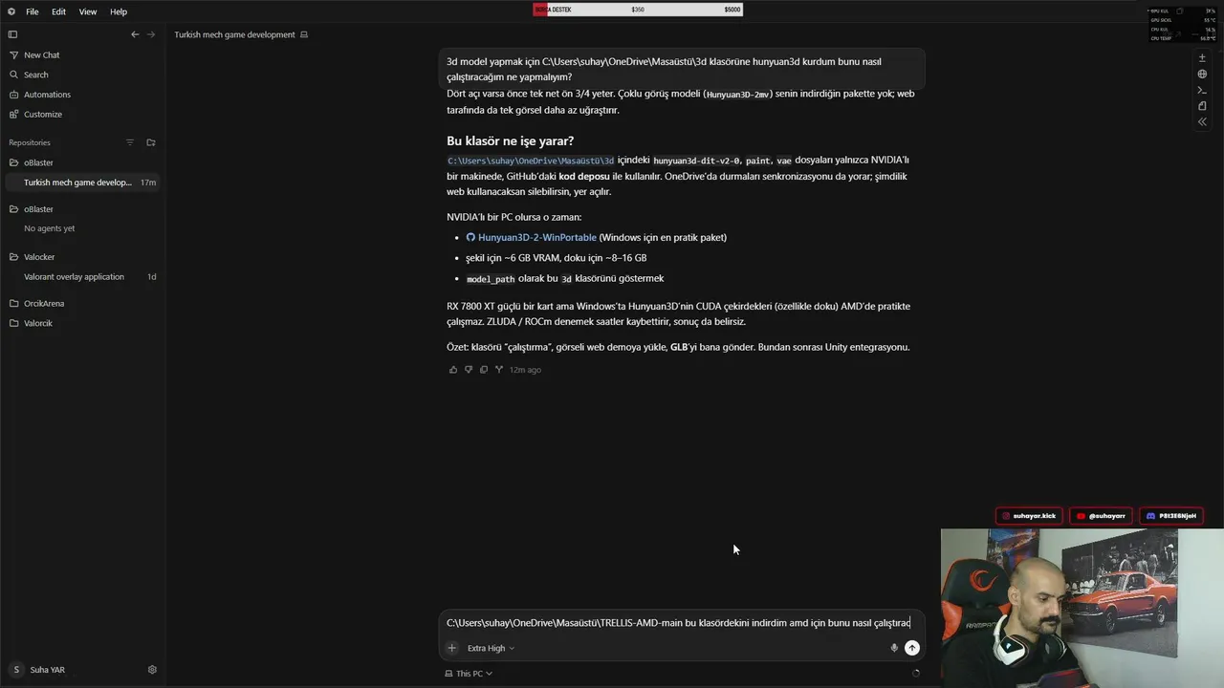Copy the reply with the copy icon

[x=484, y=370]
